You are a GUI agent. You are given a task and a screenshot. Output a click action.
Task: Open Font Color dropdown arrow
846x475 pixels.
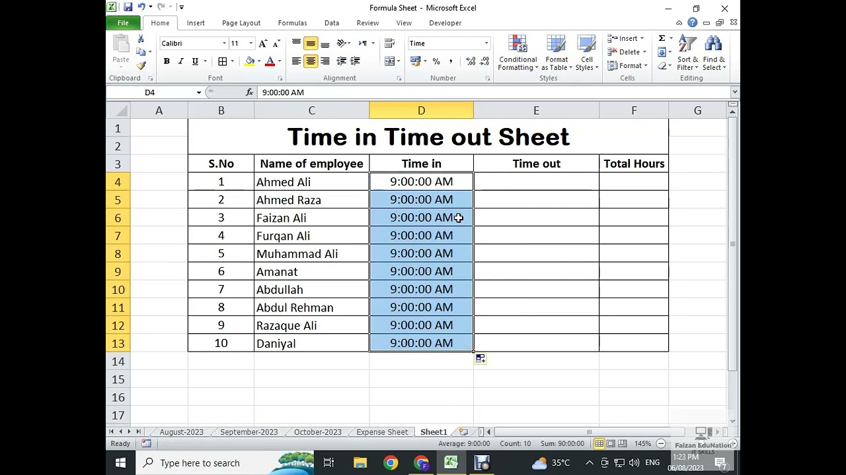pos(279,61)
